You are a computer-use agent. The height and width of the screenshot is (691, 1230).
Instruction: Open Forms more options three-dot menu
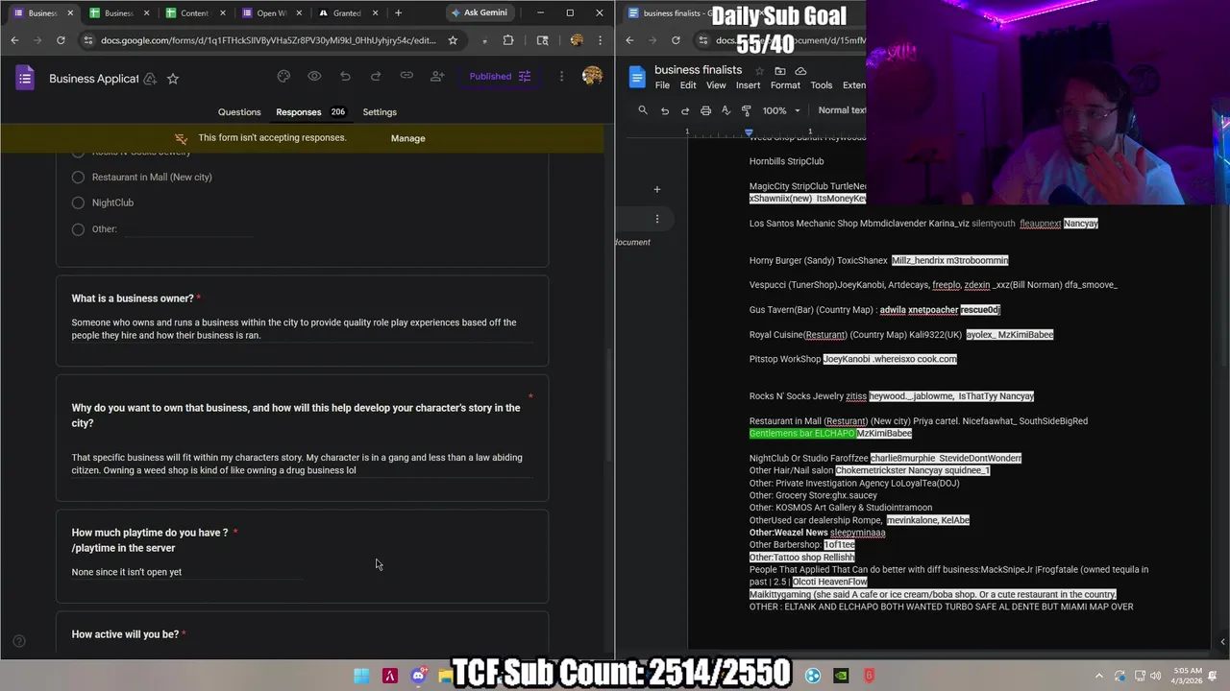pyautogui.click(x=561, y=77)
